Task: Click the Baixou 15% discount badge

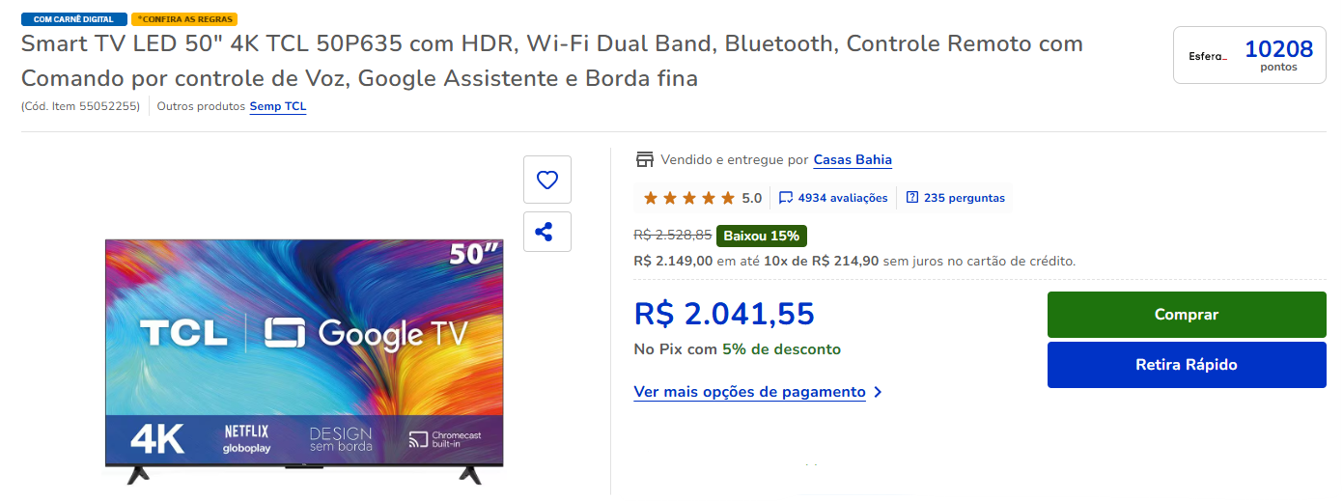Action: pyautogui.click(x=762, y=236)
